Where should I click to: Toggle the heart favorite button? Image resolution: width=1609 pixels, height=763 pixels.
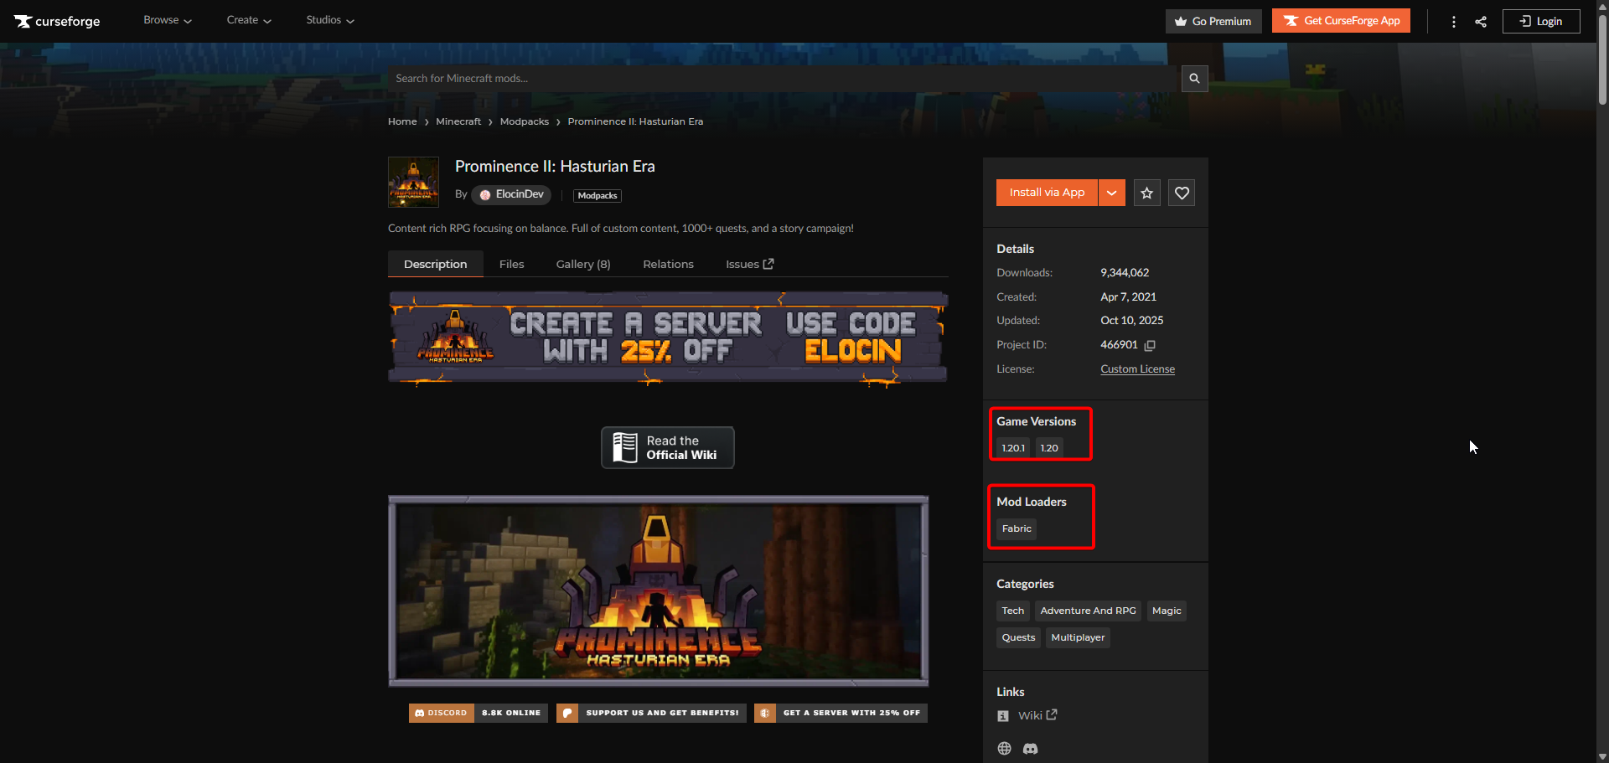click(1182, 193)
